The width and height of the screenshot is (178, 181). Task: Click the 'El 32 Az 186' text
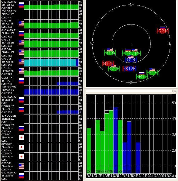[x=8, y=14]
